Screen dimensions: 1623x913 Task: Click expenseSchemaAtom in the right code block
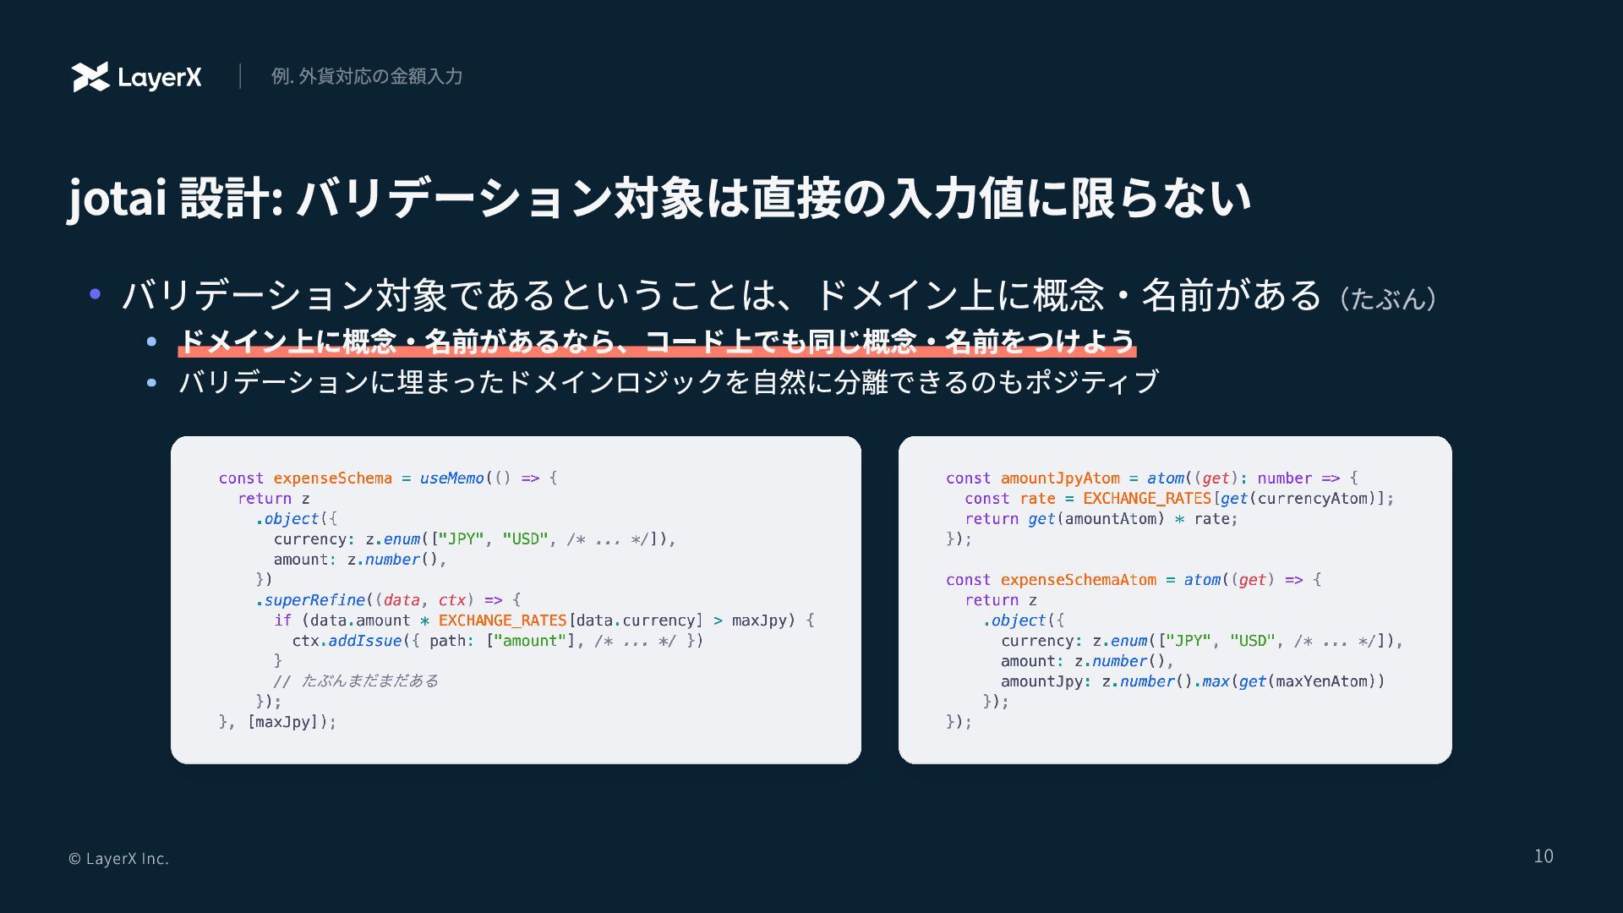pos(1078,580)
